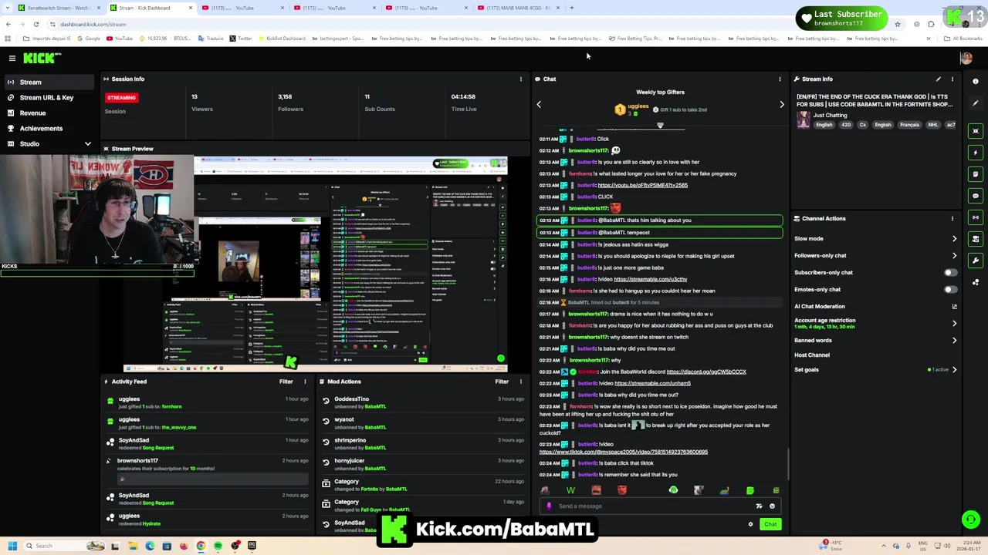Expand Set goals options

(x=955, y=370)
